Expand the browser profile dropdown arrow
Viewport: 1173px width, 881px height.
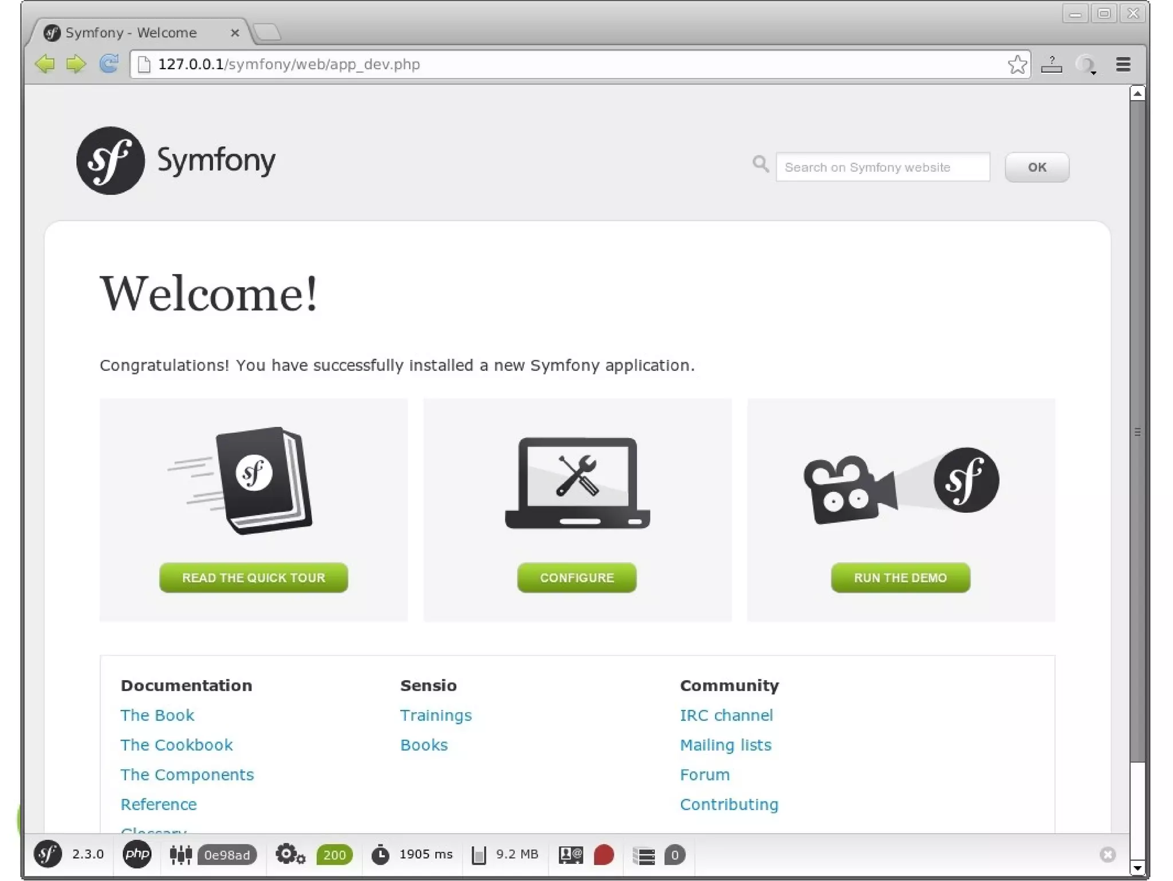1093,73
